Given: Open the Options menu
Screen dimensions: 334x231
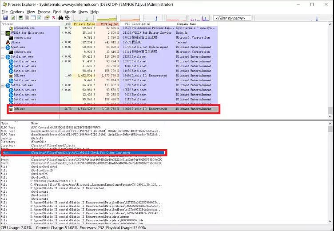Looking at the screenshot, I should point(17,12).
